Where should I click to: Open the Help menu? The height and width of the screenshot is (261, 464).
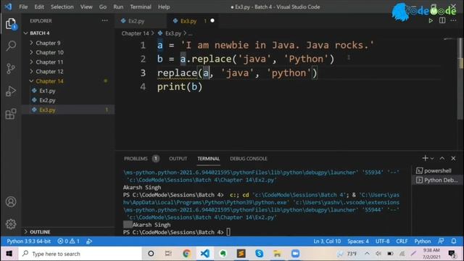[164, 7]
